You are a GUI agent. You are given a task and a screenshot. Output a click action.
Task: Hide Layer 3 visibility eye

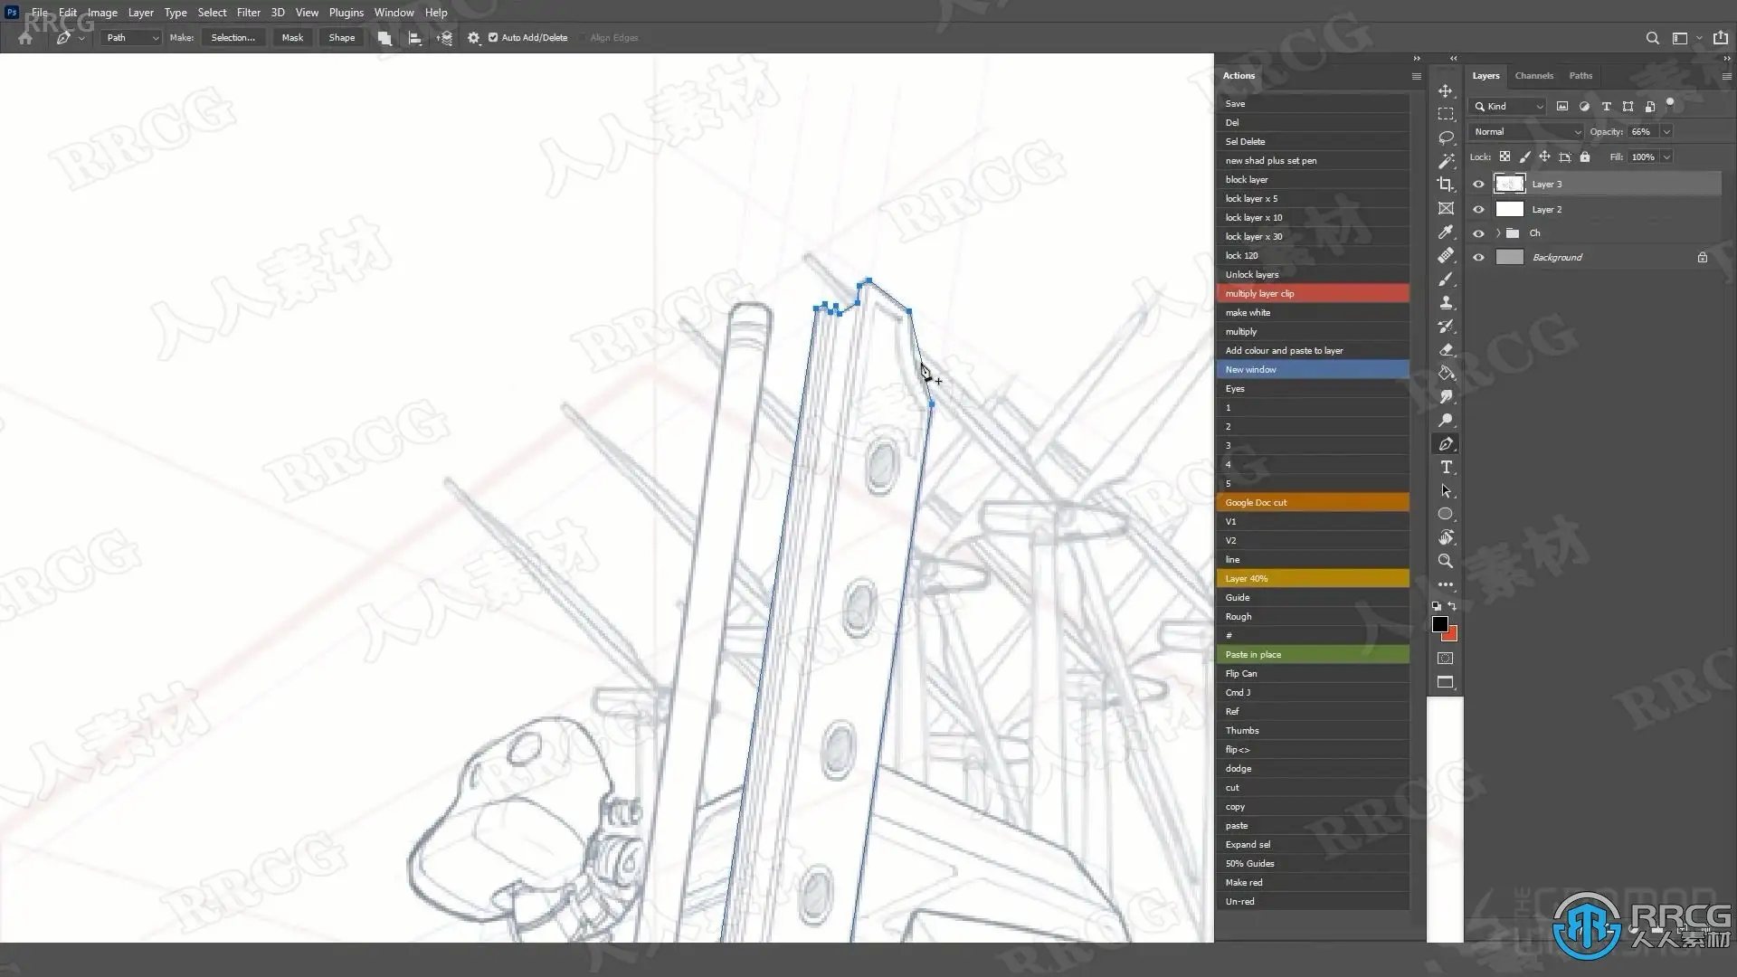pyautogui.click(x=1478, y=184)
